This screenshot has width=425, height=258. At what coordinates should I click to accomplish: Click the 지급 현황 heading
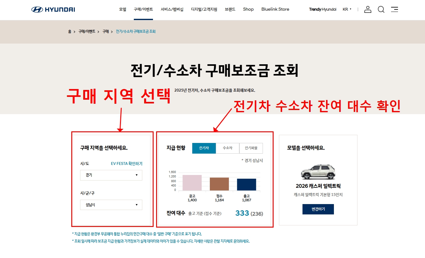pyautogui.click(x=176, y=148)
